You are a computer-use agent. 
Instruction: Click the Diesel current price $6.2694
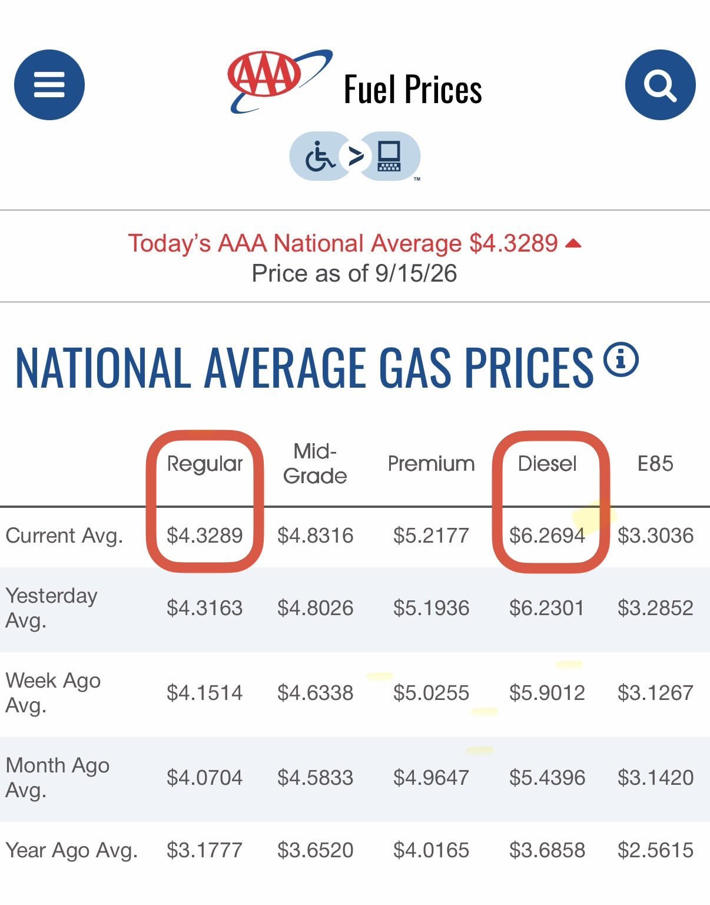click(x=547, y=536)
